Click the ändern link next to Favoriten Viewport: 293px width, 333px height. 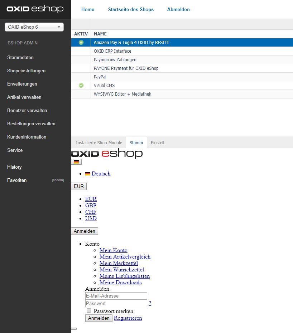tap(58, 180)
